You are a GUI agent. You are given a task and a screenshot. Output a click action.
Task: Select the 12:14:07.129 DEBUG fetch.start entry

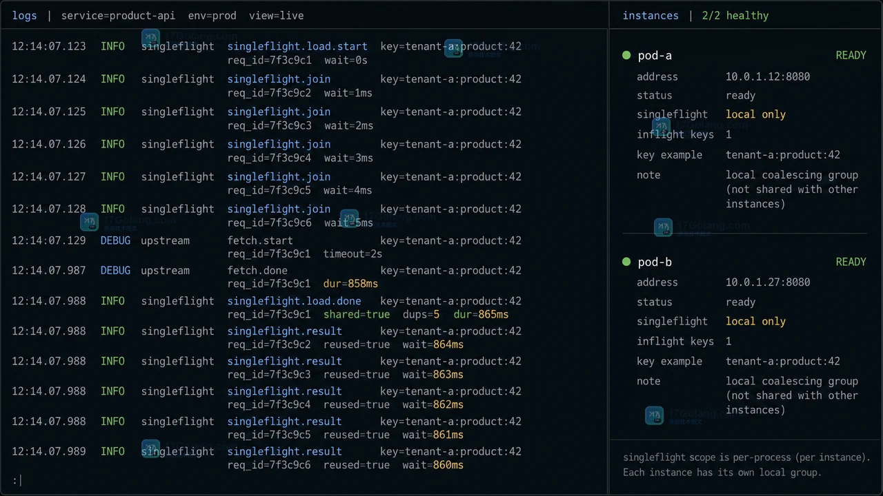point(266,247)
